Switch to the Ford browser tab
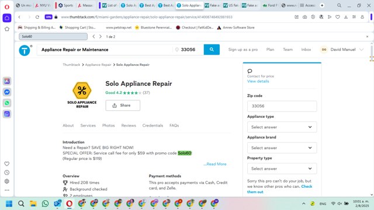The height and width of the screenshot is (210, 374). coord(270,5)
